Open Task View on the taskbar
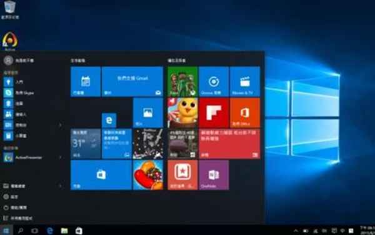Viewport: 375px width, 235px height. (x=34, y=231)
